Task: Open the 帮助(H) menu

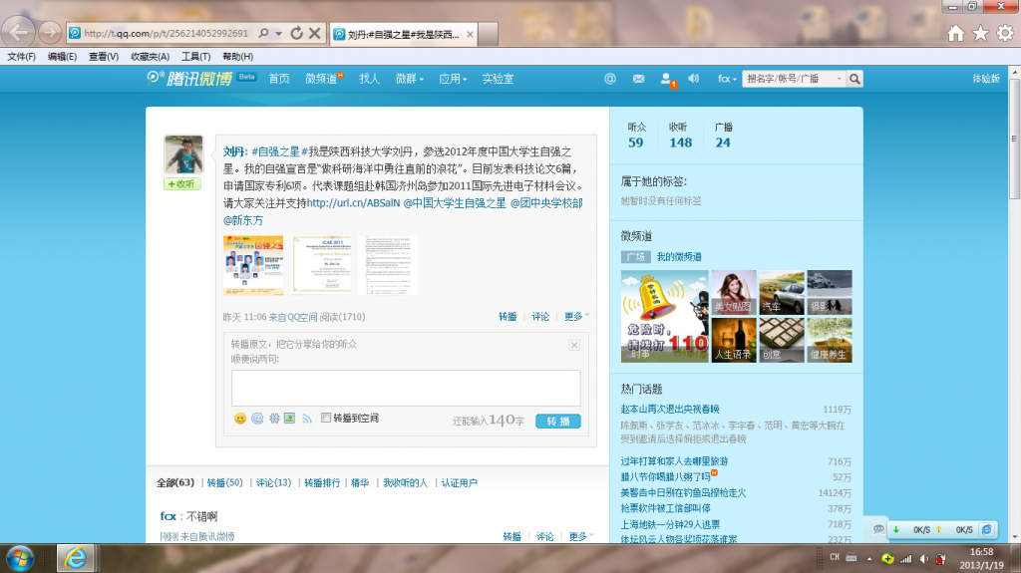Action: pyautogui.click(x=237, y=57)
